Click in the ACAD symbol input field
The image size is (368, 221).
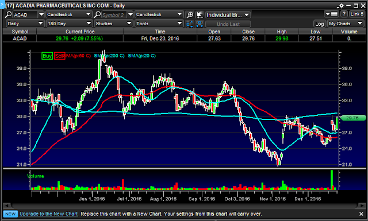pos(25,14)
